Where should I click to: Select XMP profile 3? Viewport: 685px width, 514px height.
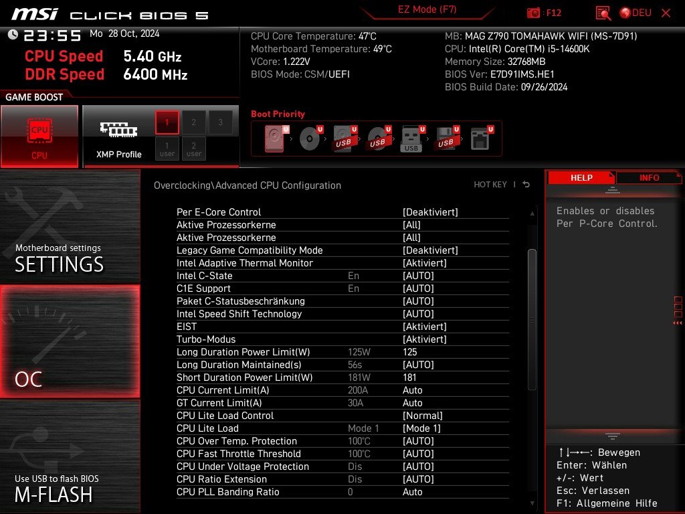coord(220,122)
